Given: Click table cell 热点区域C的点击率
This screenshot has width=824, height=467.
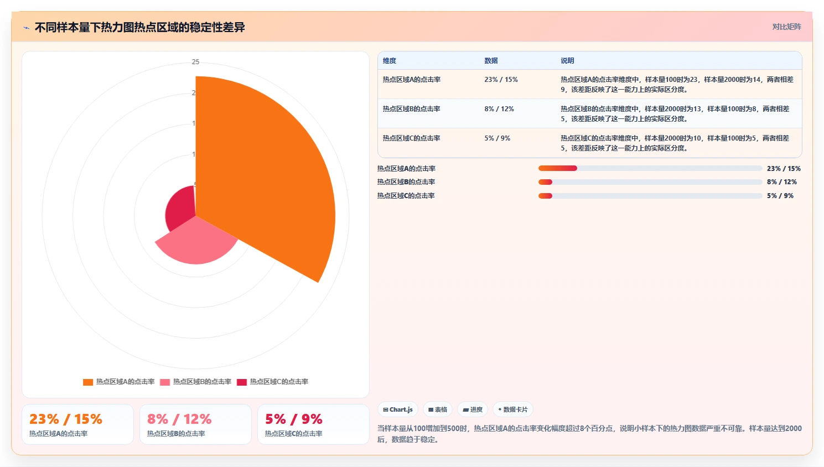Looking at the screenshot, I should pyautogui.click(x=412, y=138).
